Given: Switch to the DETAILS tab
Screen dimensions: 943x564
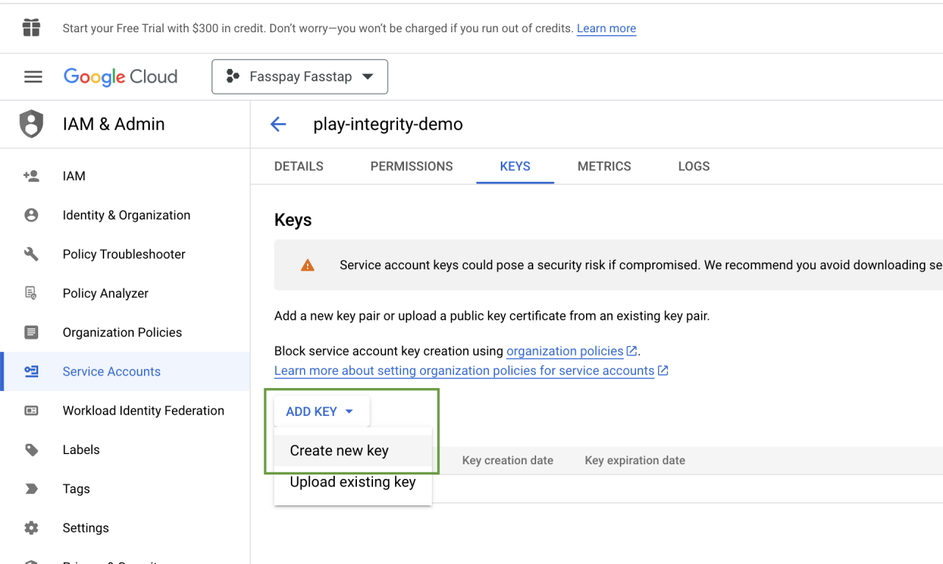Looking at the screenshot, I should pyautogui.click(x=299, y=166).
